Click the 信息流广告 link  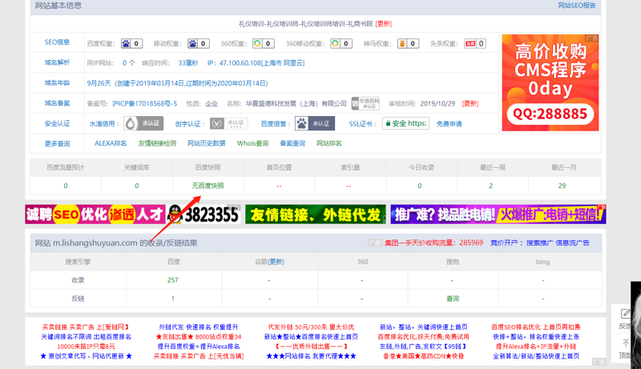(x=572, y=243)
